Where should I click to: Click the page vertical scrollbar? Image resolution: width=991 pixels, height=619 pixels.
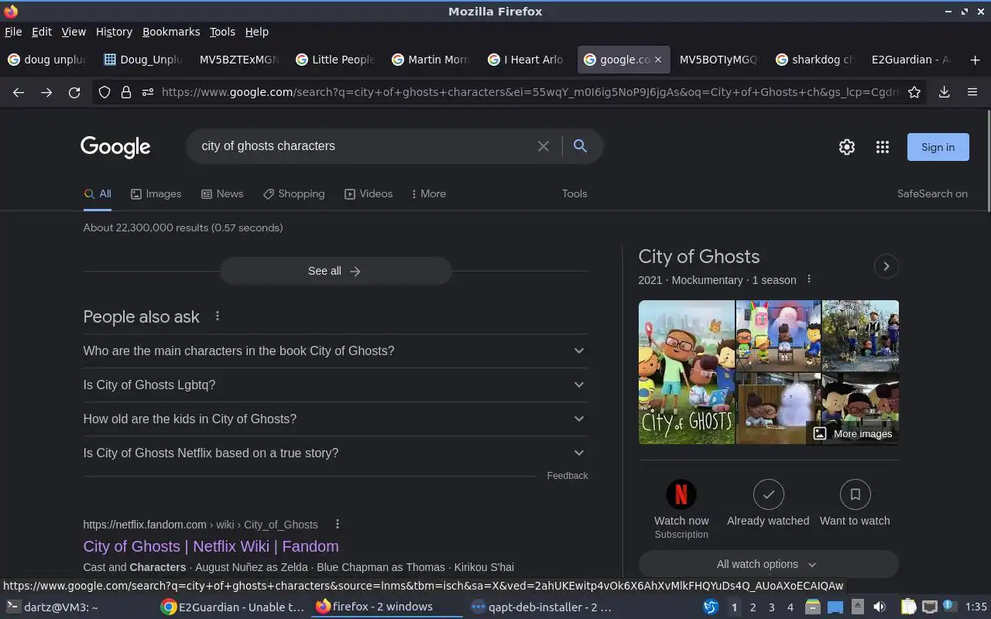[988, 159]
